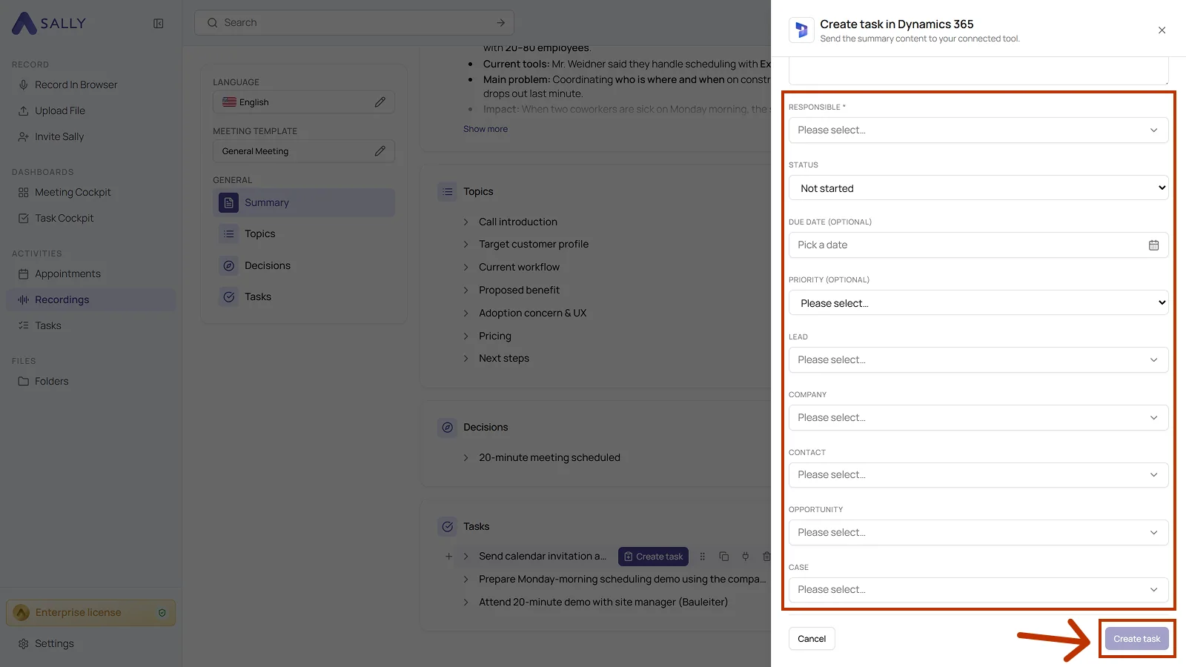Click Create task button on task row

click(x=653, y=557)
